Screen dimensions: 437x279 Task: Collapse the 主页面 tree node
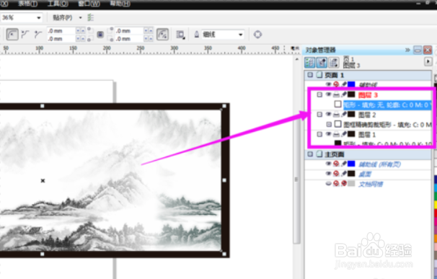(x=310, y=154)
